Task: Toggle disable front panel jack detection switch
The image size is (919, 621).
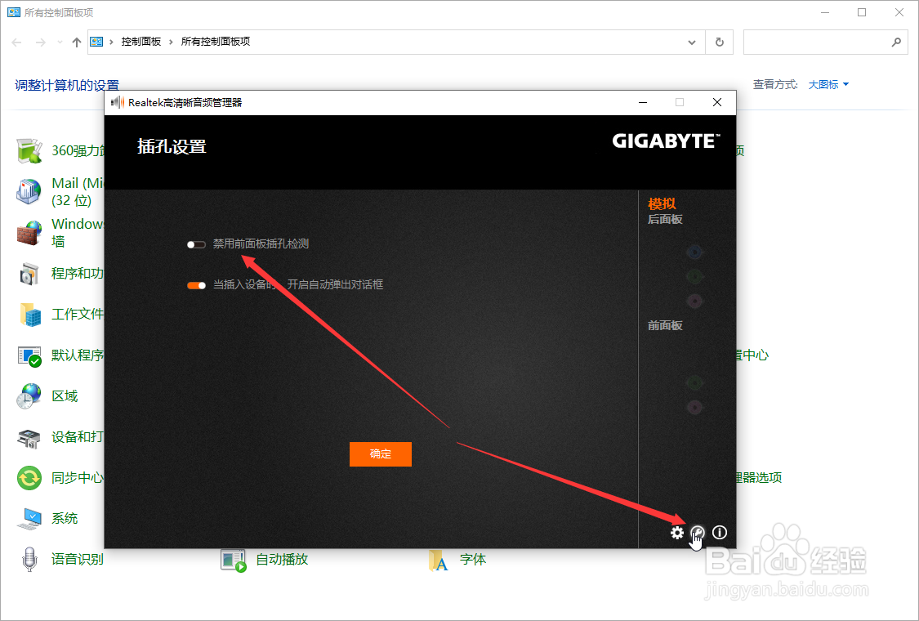Action: (x=196, y=244)
